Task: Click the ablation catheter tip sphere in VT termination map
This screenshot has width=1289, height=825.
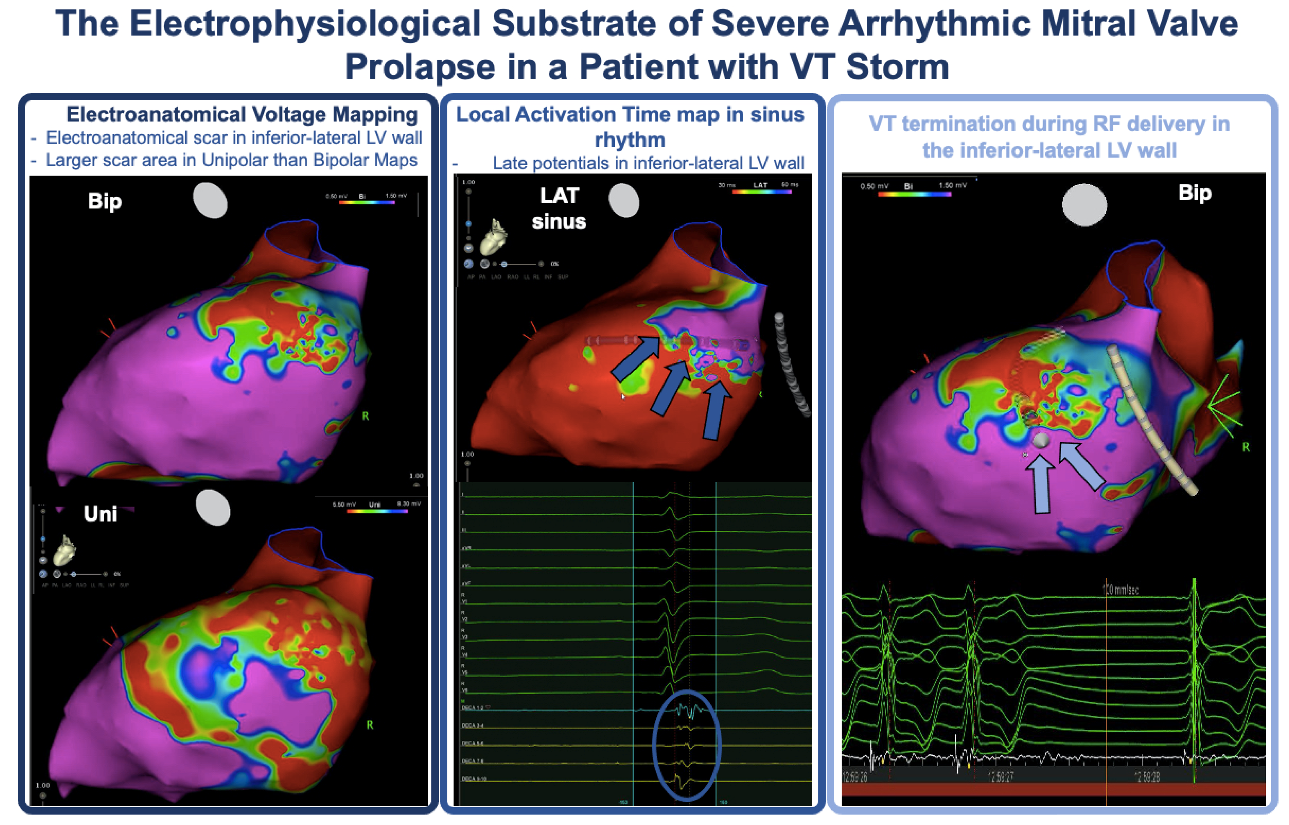Action: pos(1041,441)
